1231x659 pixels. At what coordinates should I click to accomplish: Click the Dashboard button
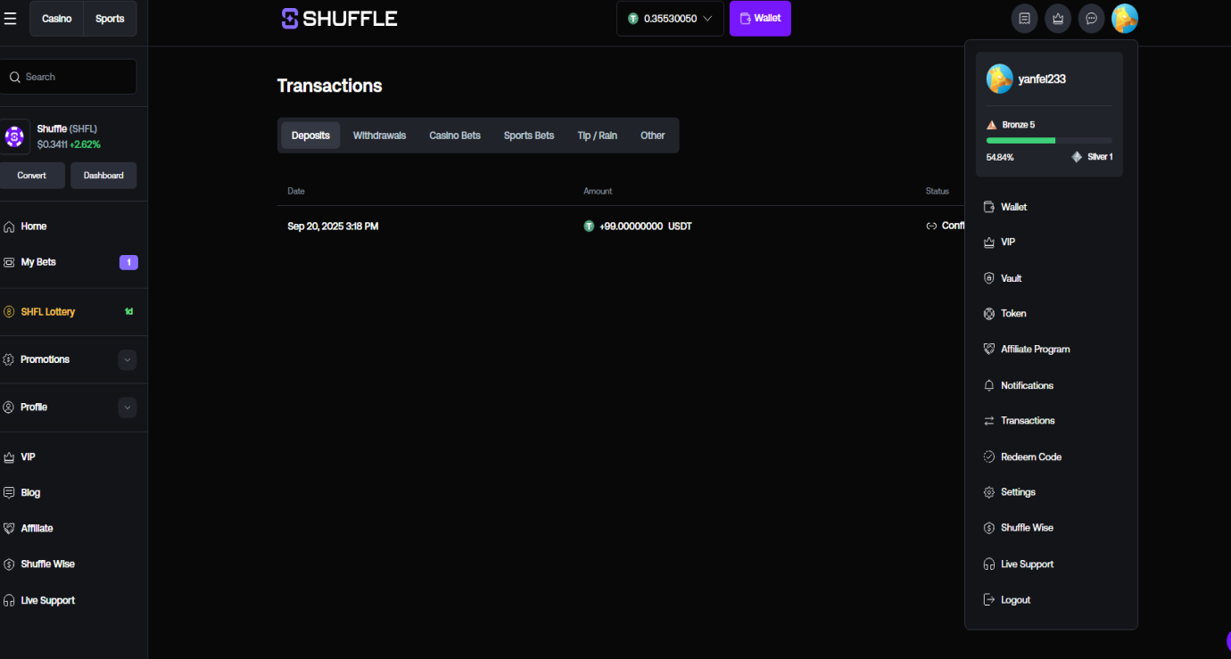click(103, 176)
